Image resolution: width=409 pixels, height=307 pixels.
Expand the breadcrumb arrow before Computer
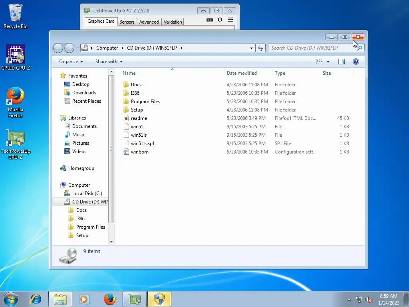(91, 48)
